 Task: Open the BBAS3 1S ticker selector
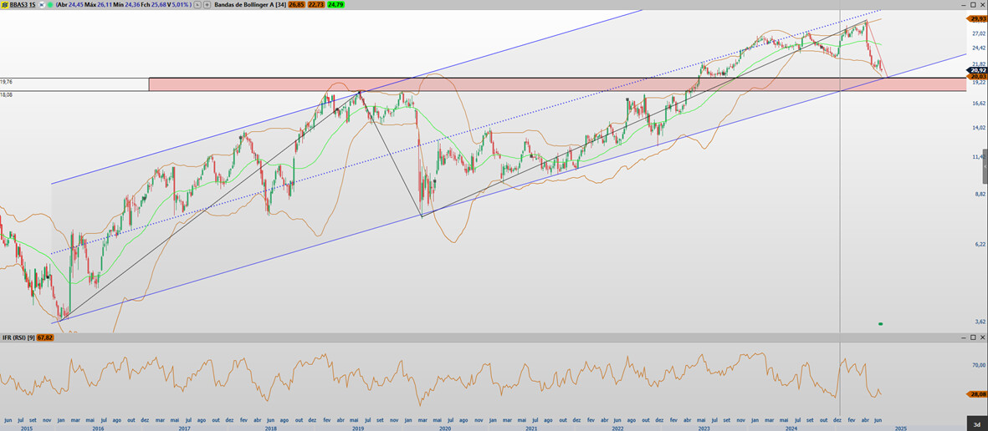[23, 4]
